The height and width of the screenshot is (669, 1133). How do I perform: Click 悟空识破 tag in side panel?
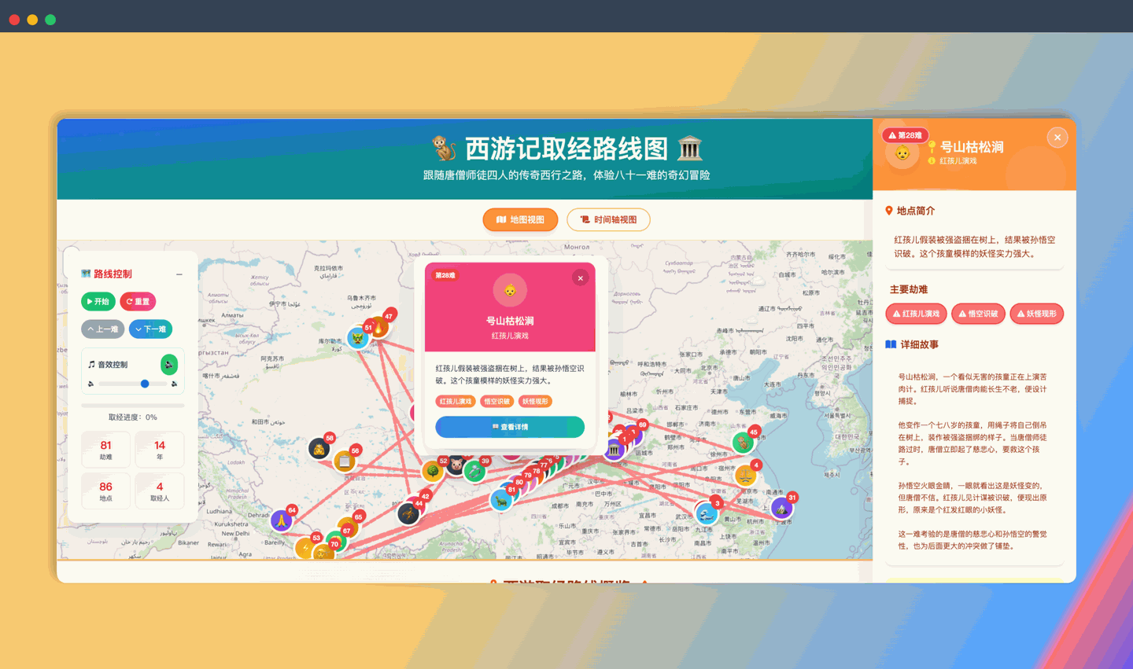(x=978, y=314)
